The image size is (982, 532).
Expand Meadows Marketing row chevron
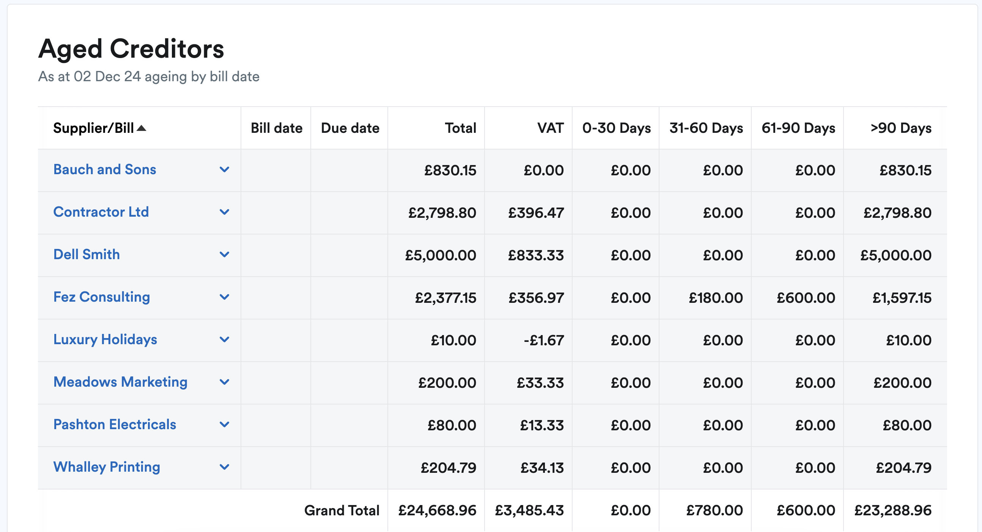click(x=225, y=382)
